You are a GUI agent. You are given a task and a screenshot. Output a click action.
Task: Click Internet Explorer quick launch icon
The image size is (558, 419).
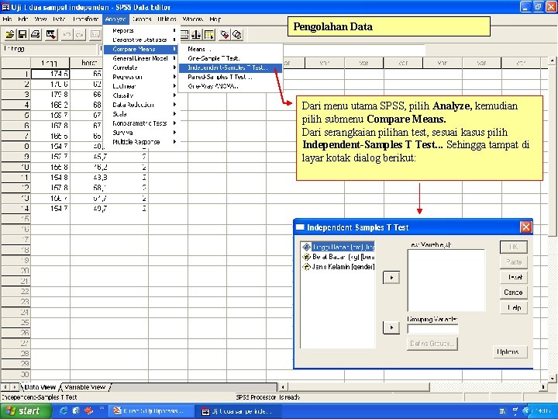[x=64, y=410]
